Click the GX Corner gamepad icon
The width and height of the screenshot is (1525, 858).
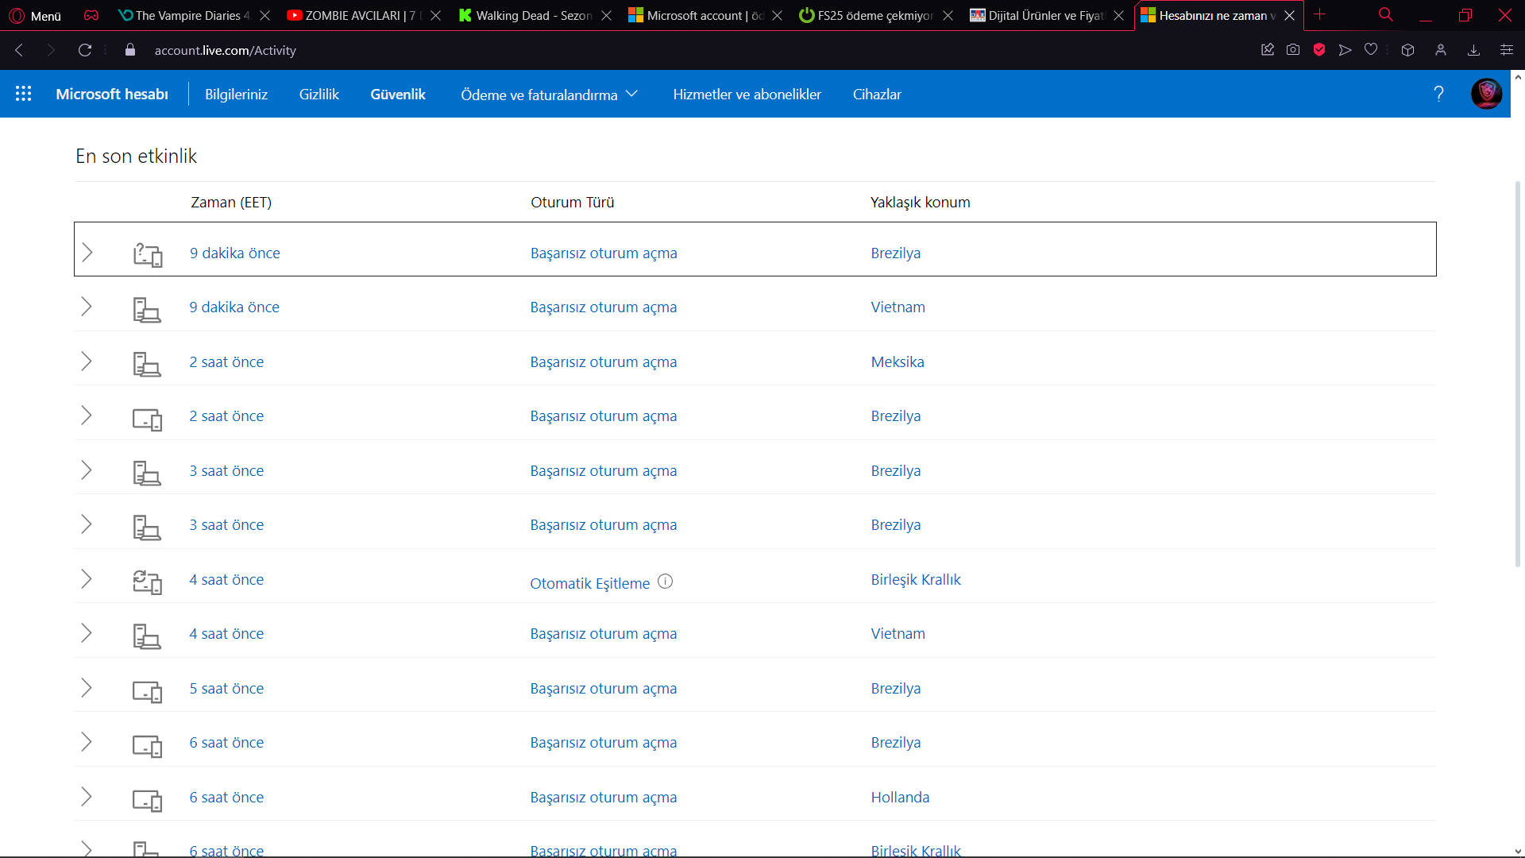[91, 15]
